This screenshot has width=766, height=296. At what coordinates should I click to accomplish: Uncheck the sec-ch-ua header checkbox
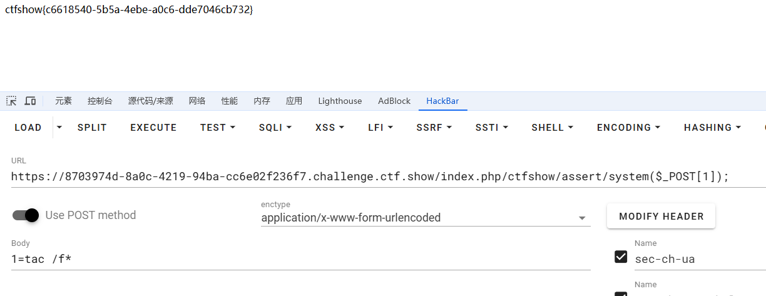point(621,257)
